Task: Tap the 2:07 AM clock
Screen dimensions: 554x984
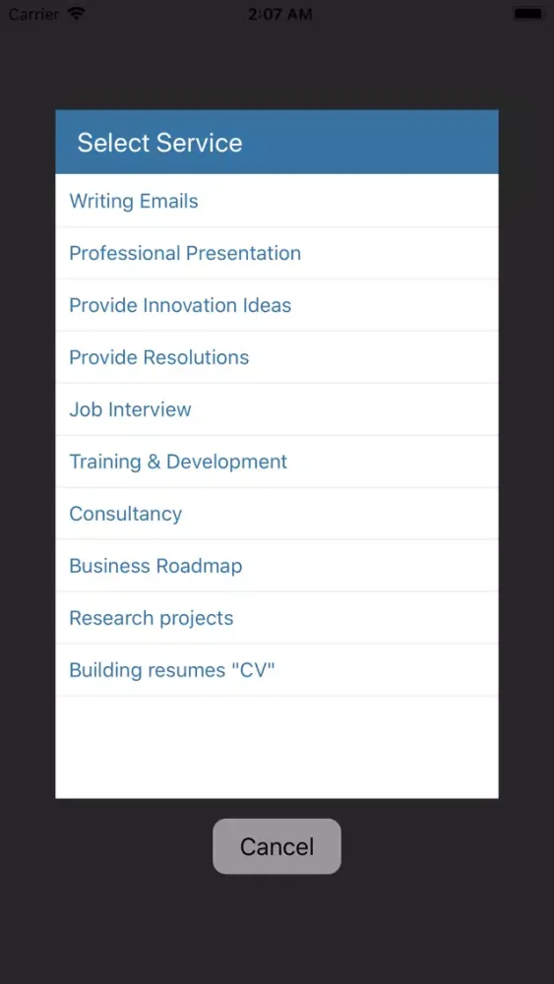Action: click(279, 14)
